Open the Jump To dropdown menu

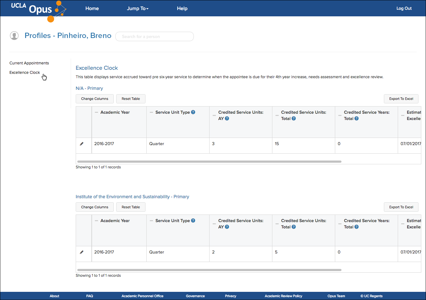(138, 8)
